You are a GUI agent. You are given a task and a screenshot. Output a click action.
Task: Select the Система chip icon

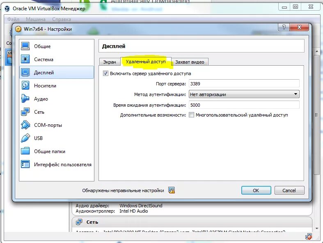pyautogui.click(x=25, y=60)
